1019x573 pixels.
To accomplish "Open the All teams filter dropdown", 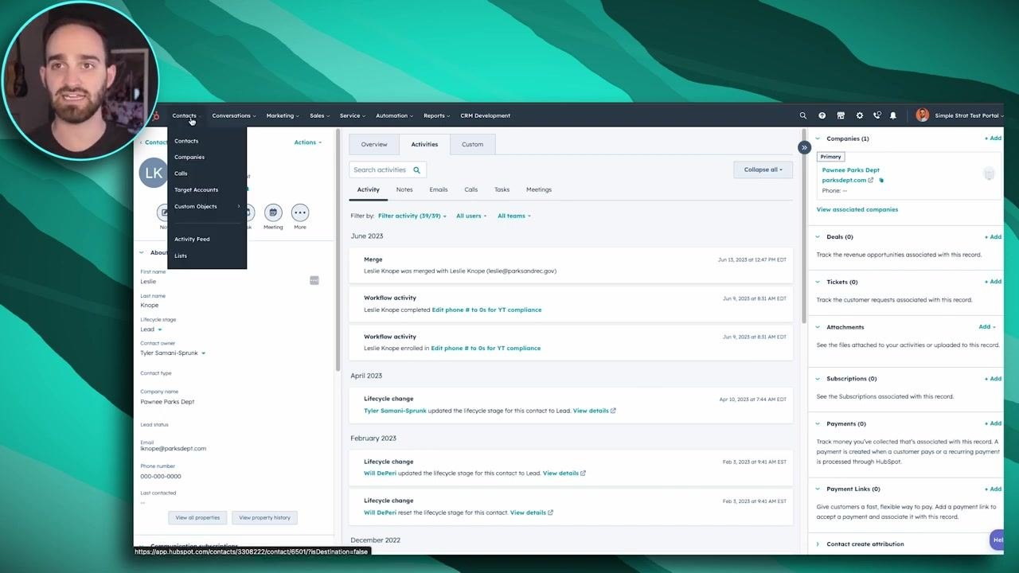I will coord(514,216).
